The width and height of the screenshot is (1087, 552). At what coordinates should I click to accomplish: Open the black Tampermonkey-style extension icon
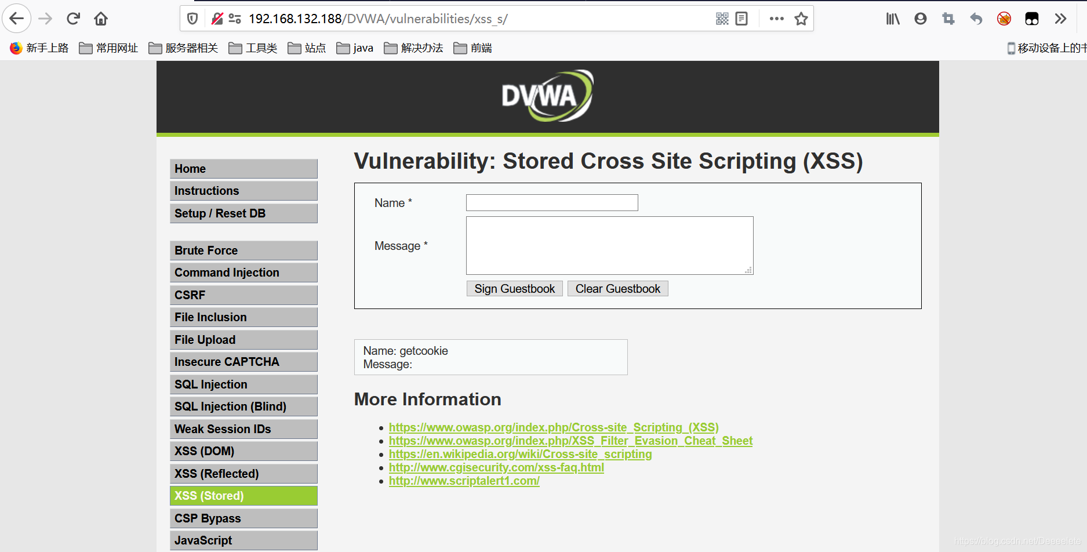pyautogui.click(x=1032, y=19)
